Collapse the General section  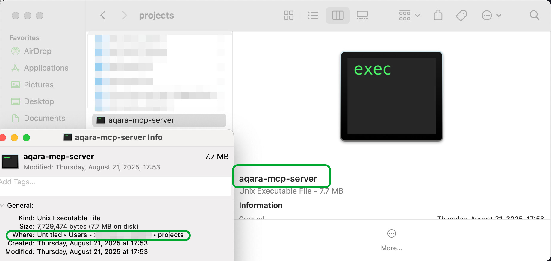coord(2,205)
